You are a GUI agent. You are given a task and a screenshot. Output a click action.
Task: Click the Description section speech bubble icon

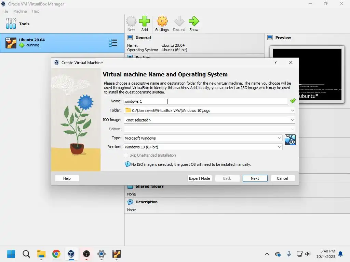130,202
